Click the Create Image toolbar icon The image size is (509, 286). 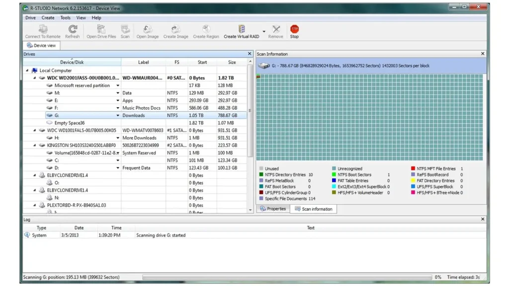pos(175,30)
